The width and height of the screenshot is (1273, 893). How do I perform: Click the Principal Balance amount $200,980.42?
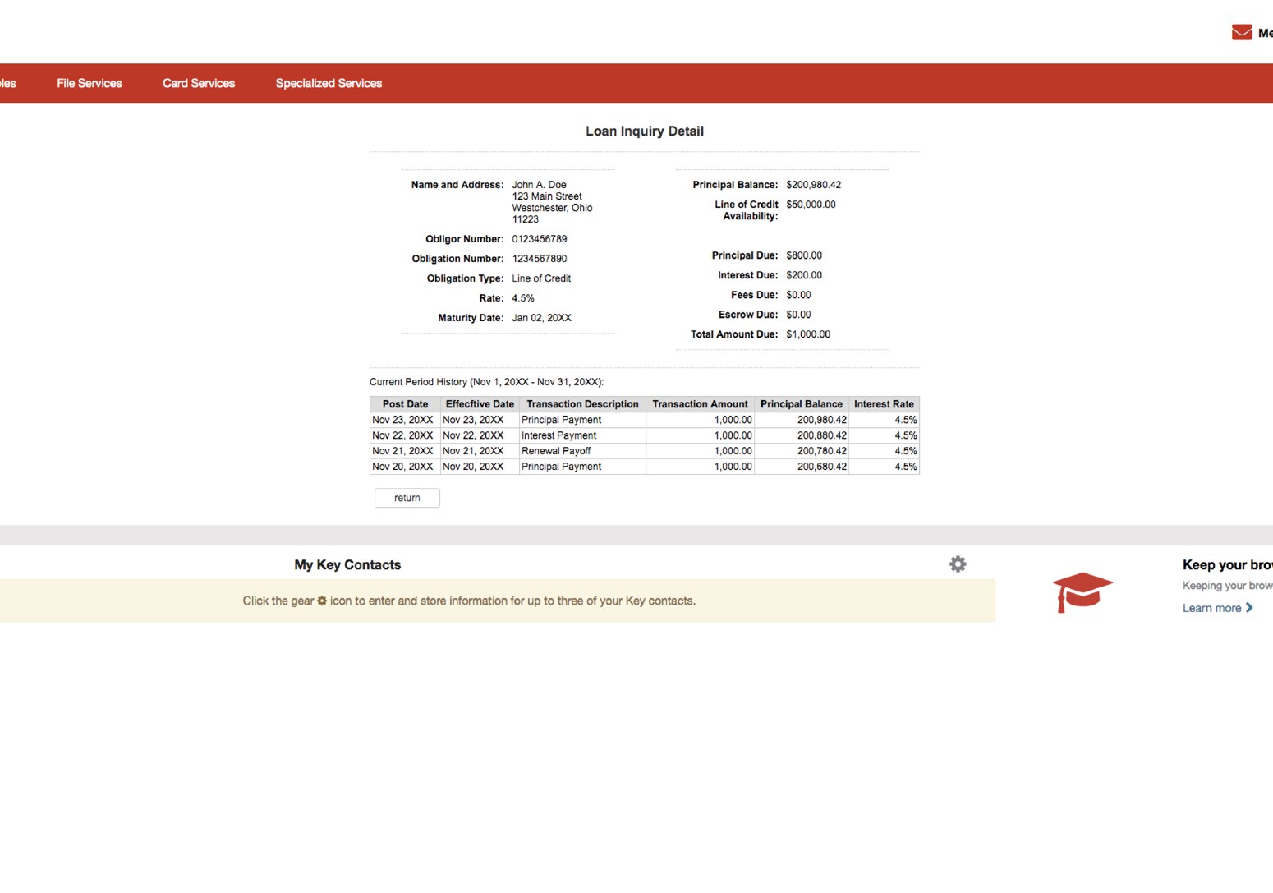[x=814, y=184]
